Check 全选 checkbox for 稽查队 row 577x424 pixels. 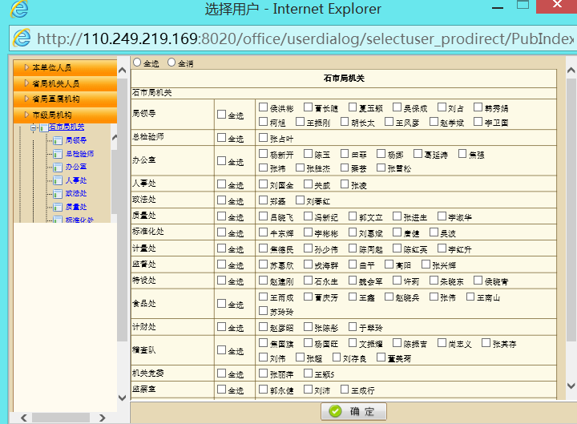coord(222,351)
